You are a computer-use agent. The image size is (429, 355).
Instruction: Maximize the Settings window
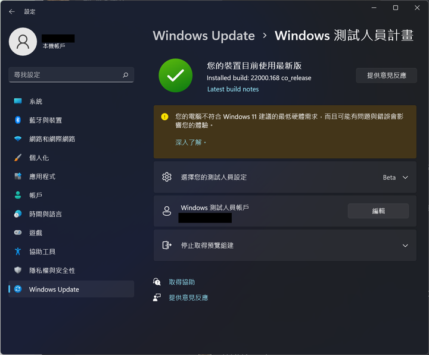(396, 8)
